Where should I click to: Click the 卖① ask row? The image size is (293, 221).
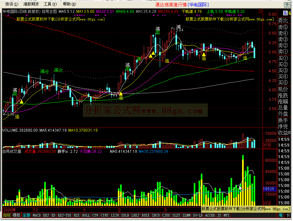pyautogui.click(x=283, y=52)
